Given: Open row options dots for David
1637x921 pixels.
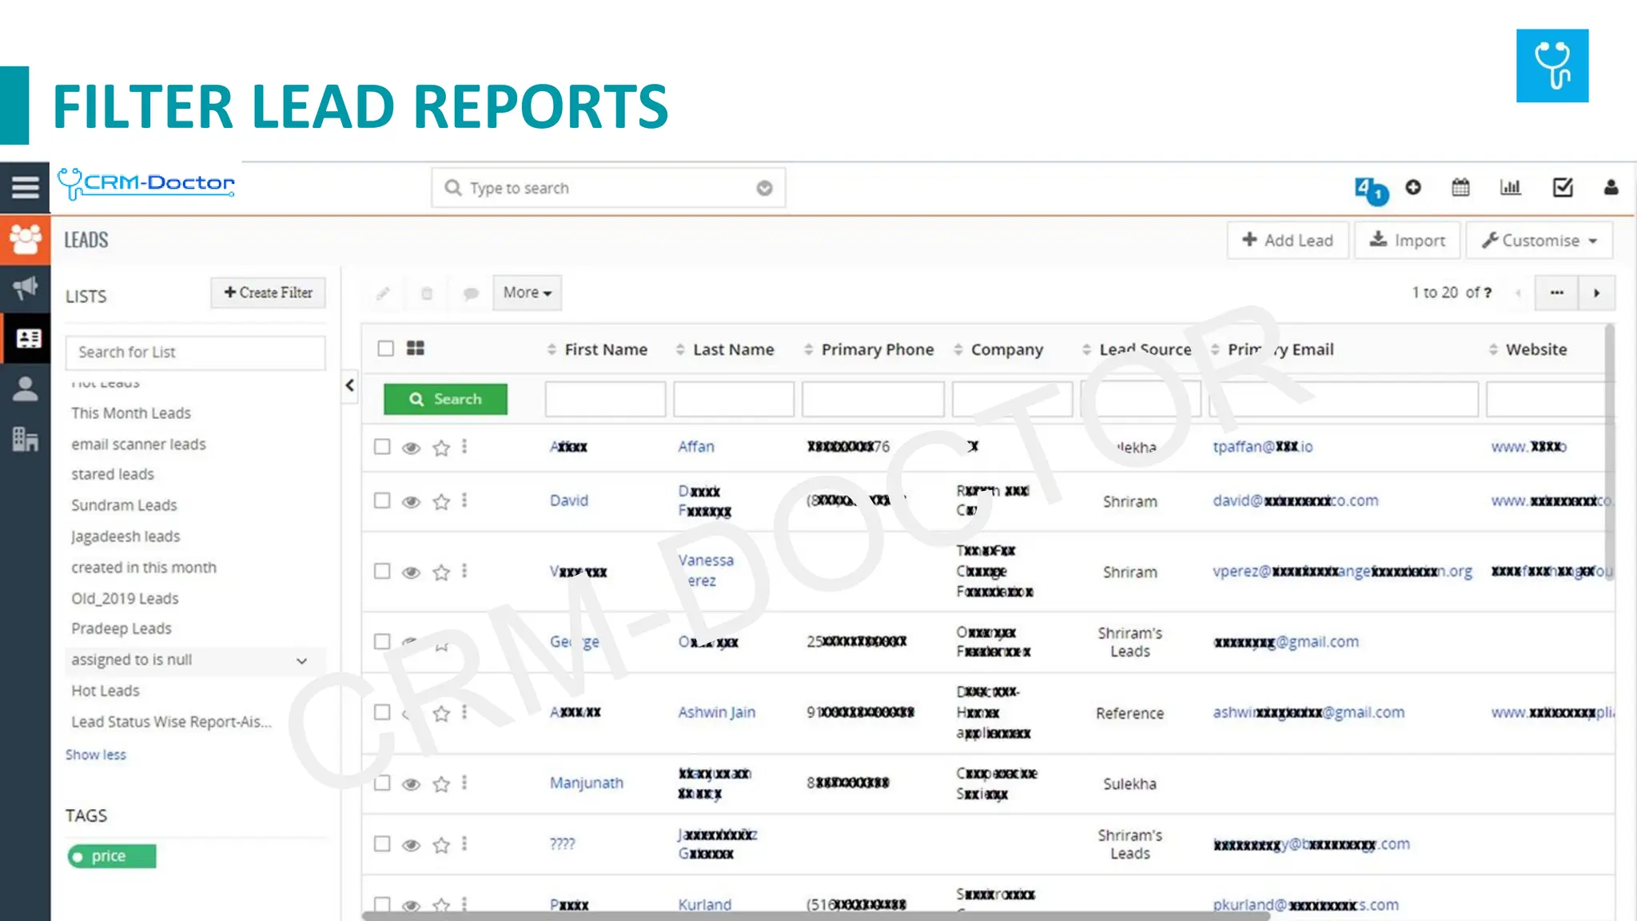Looking at the screenshot, I should tap(464, 500).
